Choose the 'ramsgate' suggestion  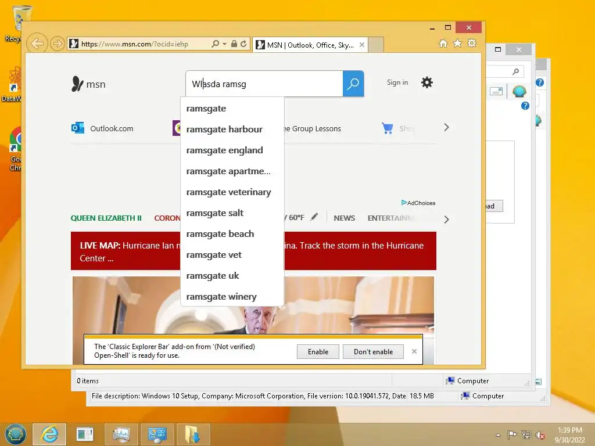pos(232,109)
